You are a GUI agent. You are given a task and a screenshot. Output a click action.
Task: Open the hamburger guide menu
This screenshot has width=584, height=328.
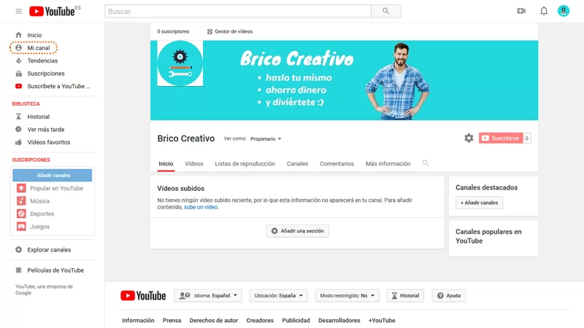click(x=19, y=12)
